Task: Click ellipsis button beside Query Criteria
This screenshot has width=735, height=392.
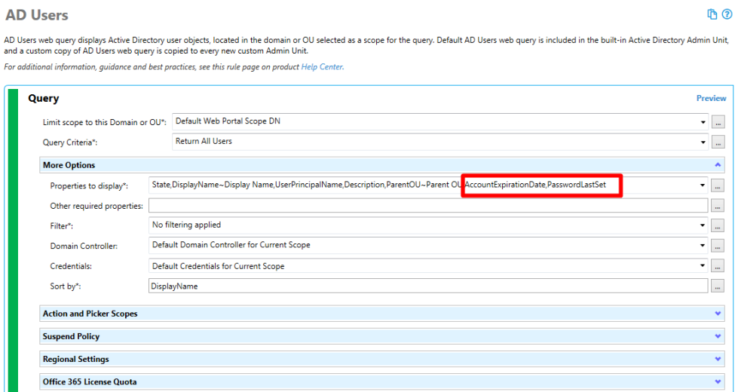Action: pyautogui.click(x=718, y=142)
